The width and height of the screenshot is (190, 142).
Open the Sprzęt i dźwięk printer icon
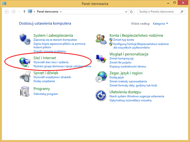coord(25,77)
